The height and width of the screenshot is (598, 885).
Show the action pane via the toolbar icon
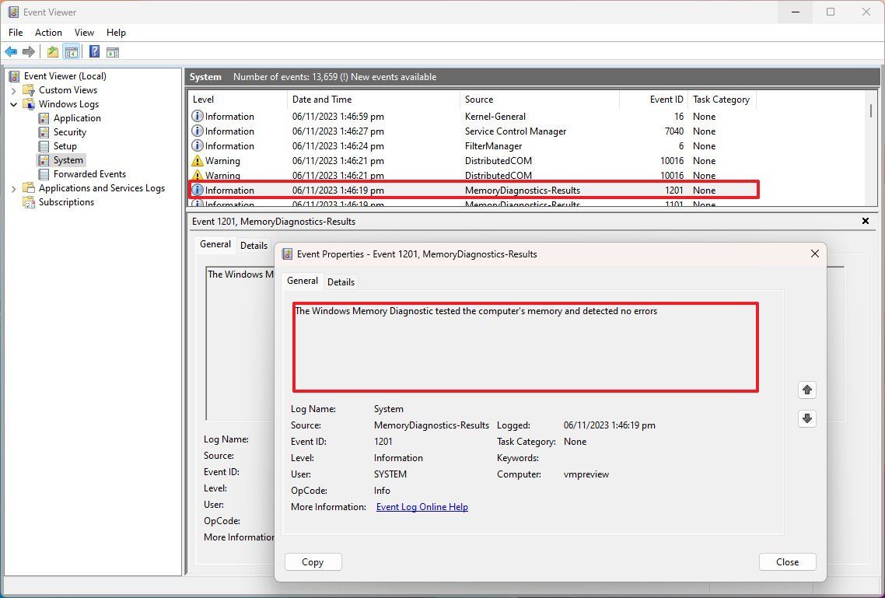click(113, 51)
